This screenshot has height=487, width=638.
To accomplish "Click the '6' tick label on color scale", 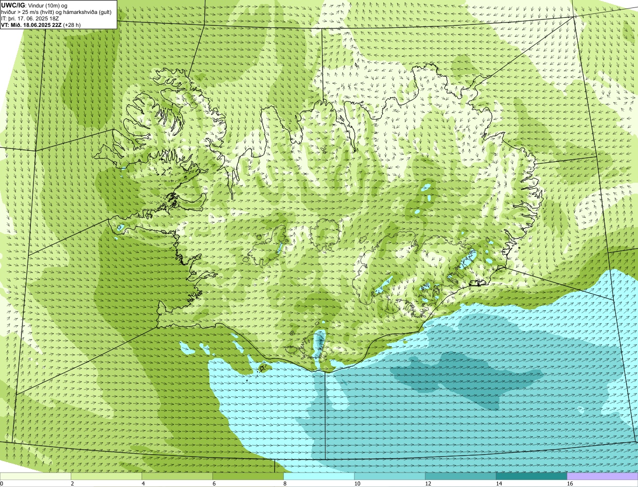I will click(x=214, y=484).
